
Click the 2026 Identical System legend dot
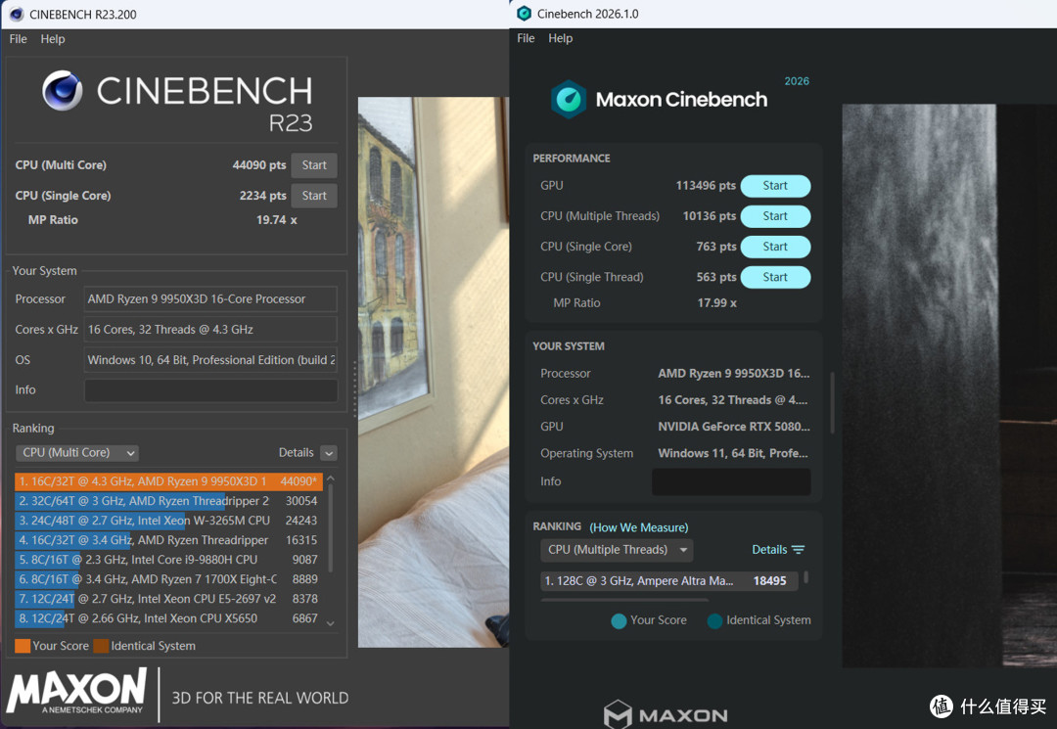pos(714,620)
